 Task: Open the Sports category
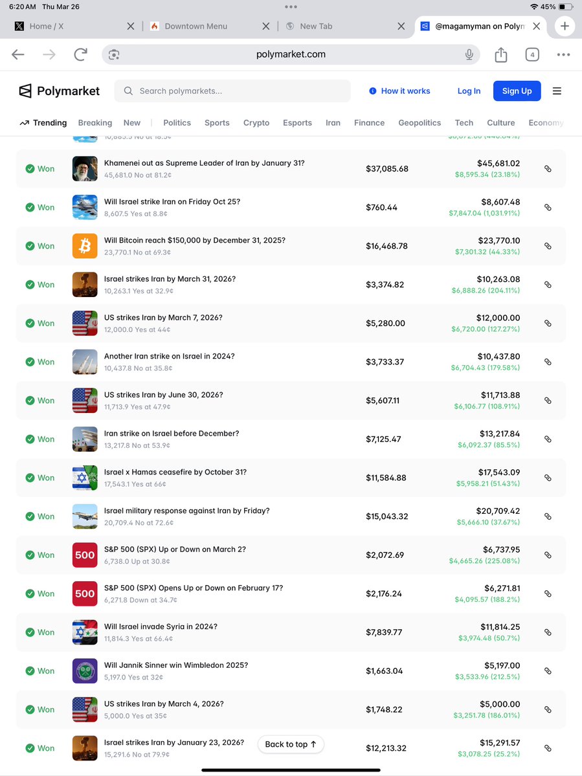pos(217,123)
